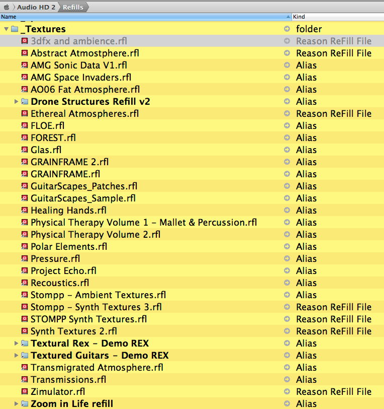
Task: Select STOMPP Synth Textures.rfl
Action: coord(89,319)
